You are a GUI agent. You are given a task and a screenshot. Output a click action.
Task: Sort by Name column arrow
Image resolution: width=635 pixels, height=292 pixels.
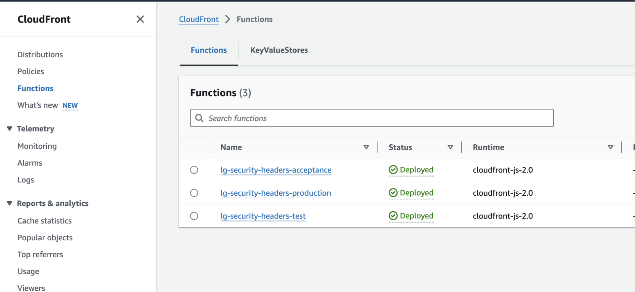click(x=366, y=147)
